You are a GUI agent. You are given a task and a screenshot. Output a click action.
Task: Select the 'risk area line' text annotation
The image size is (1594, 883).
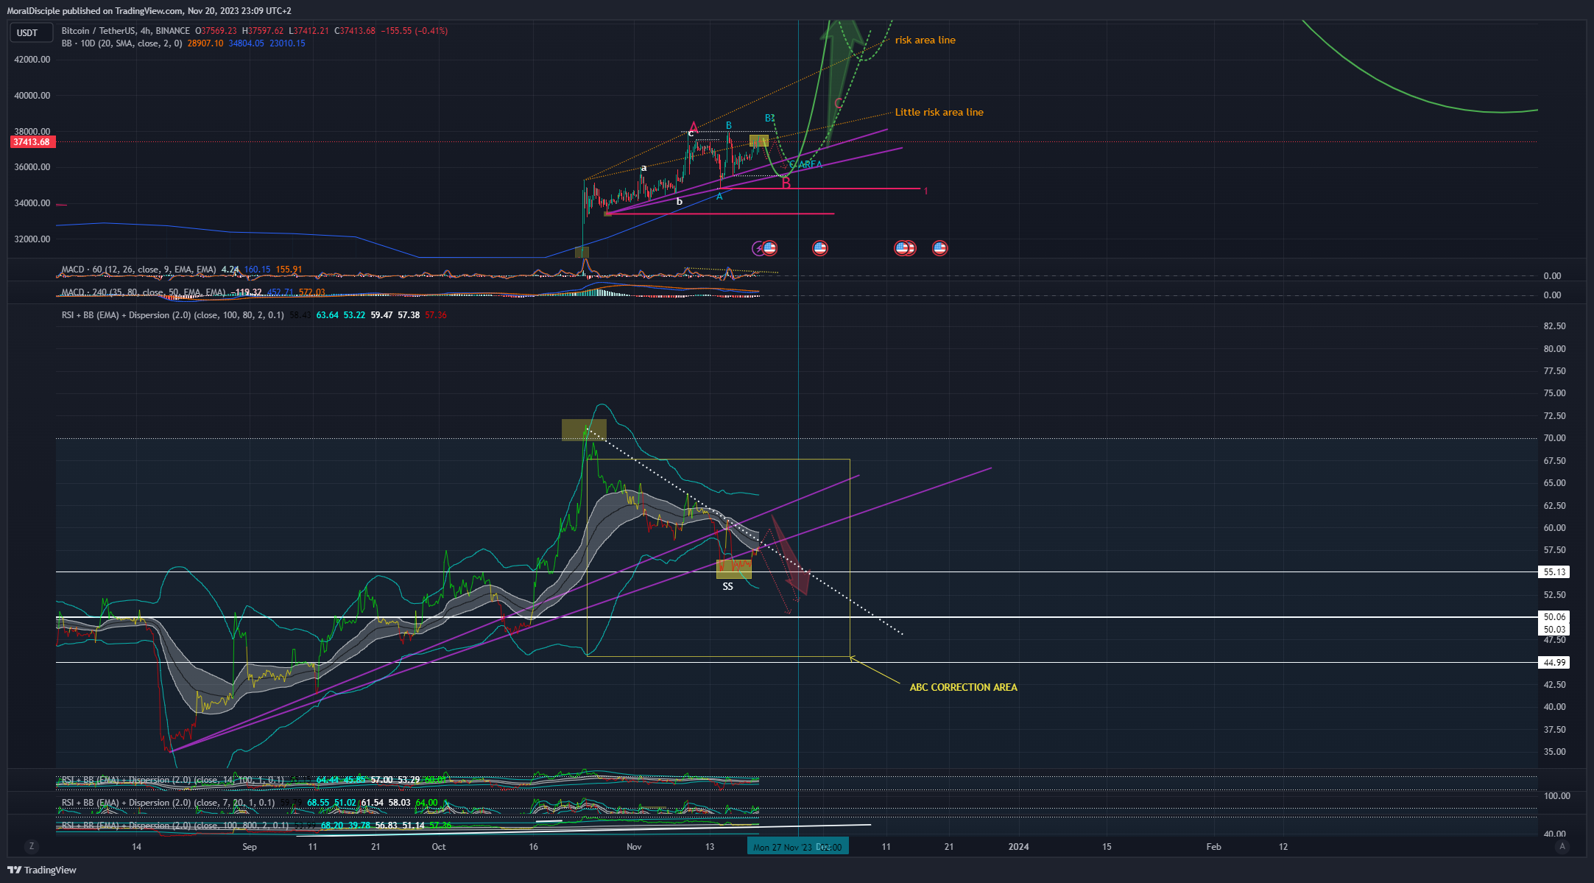click(925, 41)
